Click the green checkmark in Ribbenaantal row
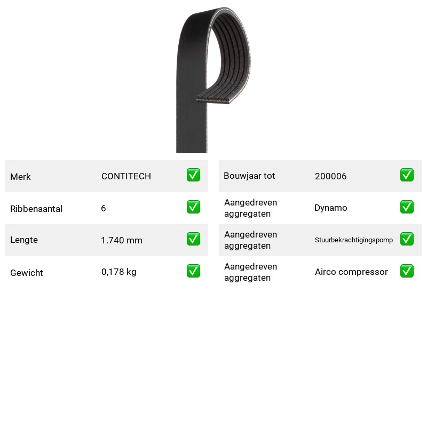This screenshot has height=427, width=427. (x=193, y=207)
